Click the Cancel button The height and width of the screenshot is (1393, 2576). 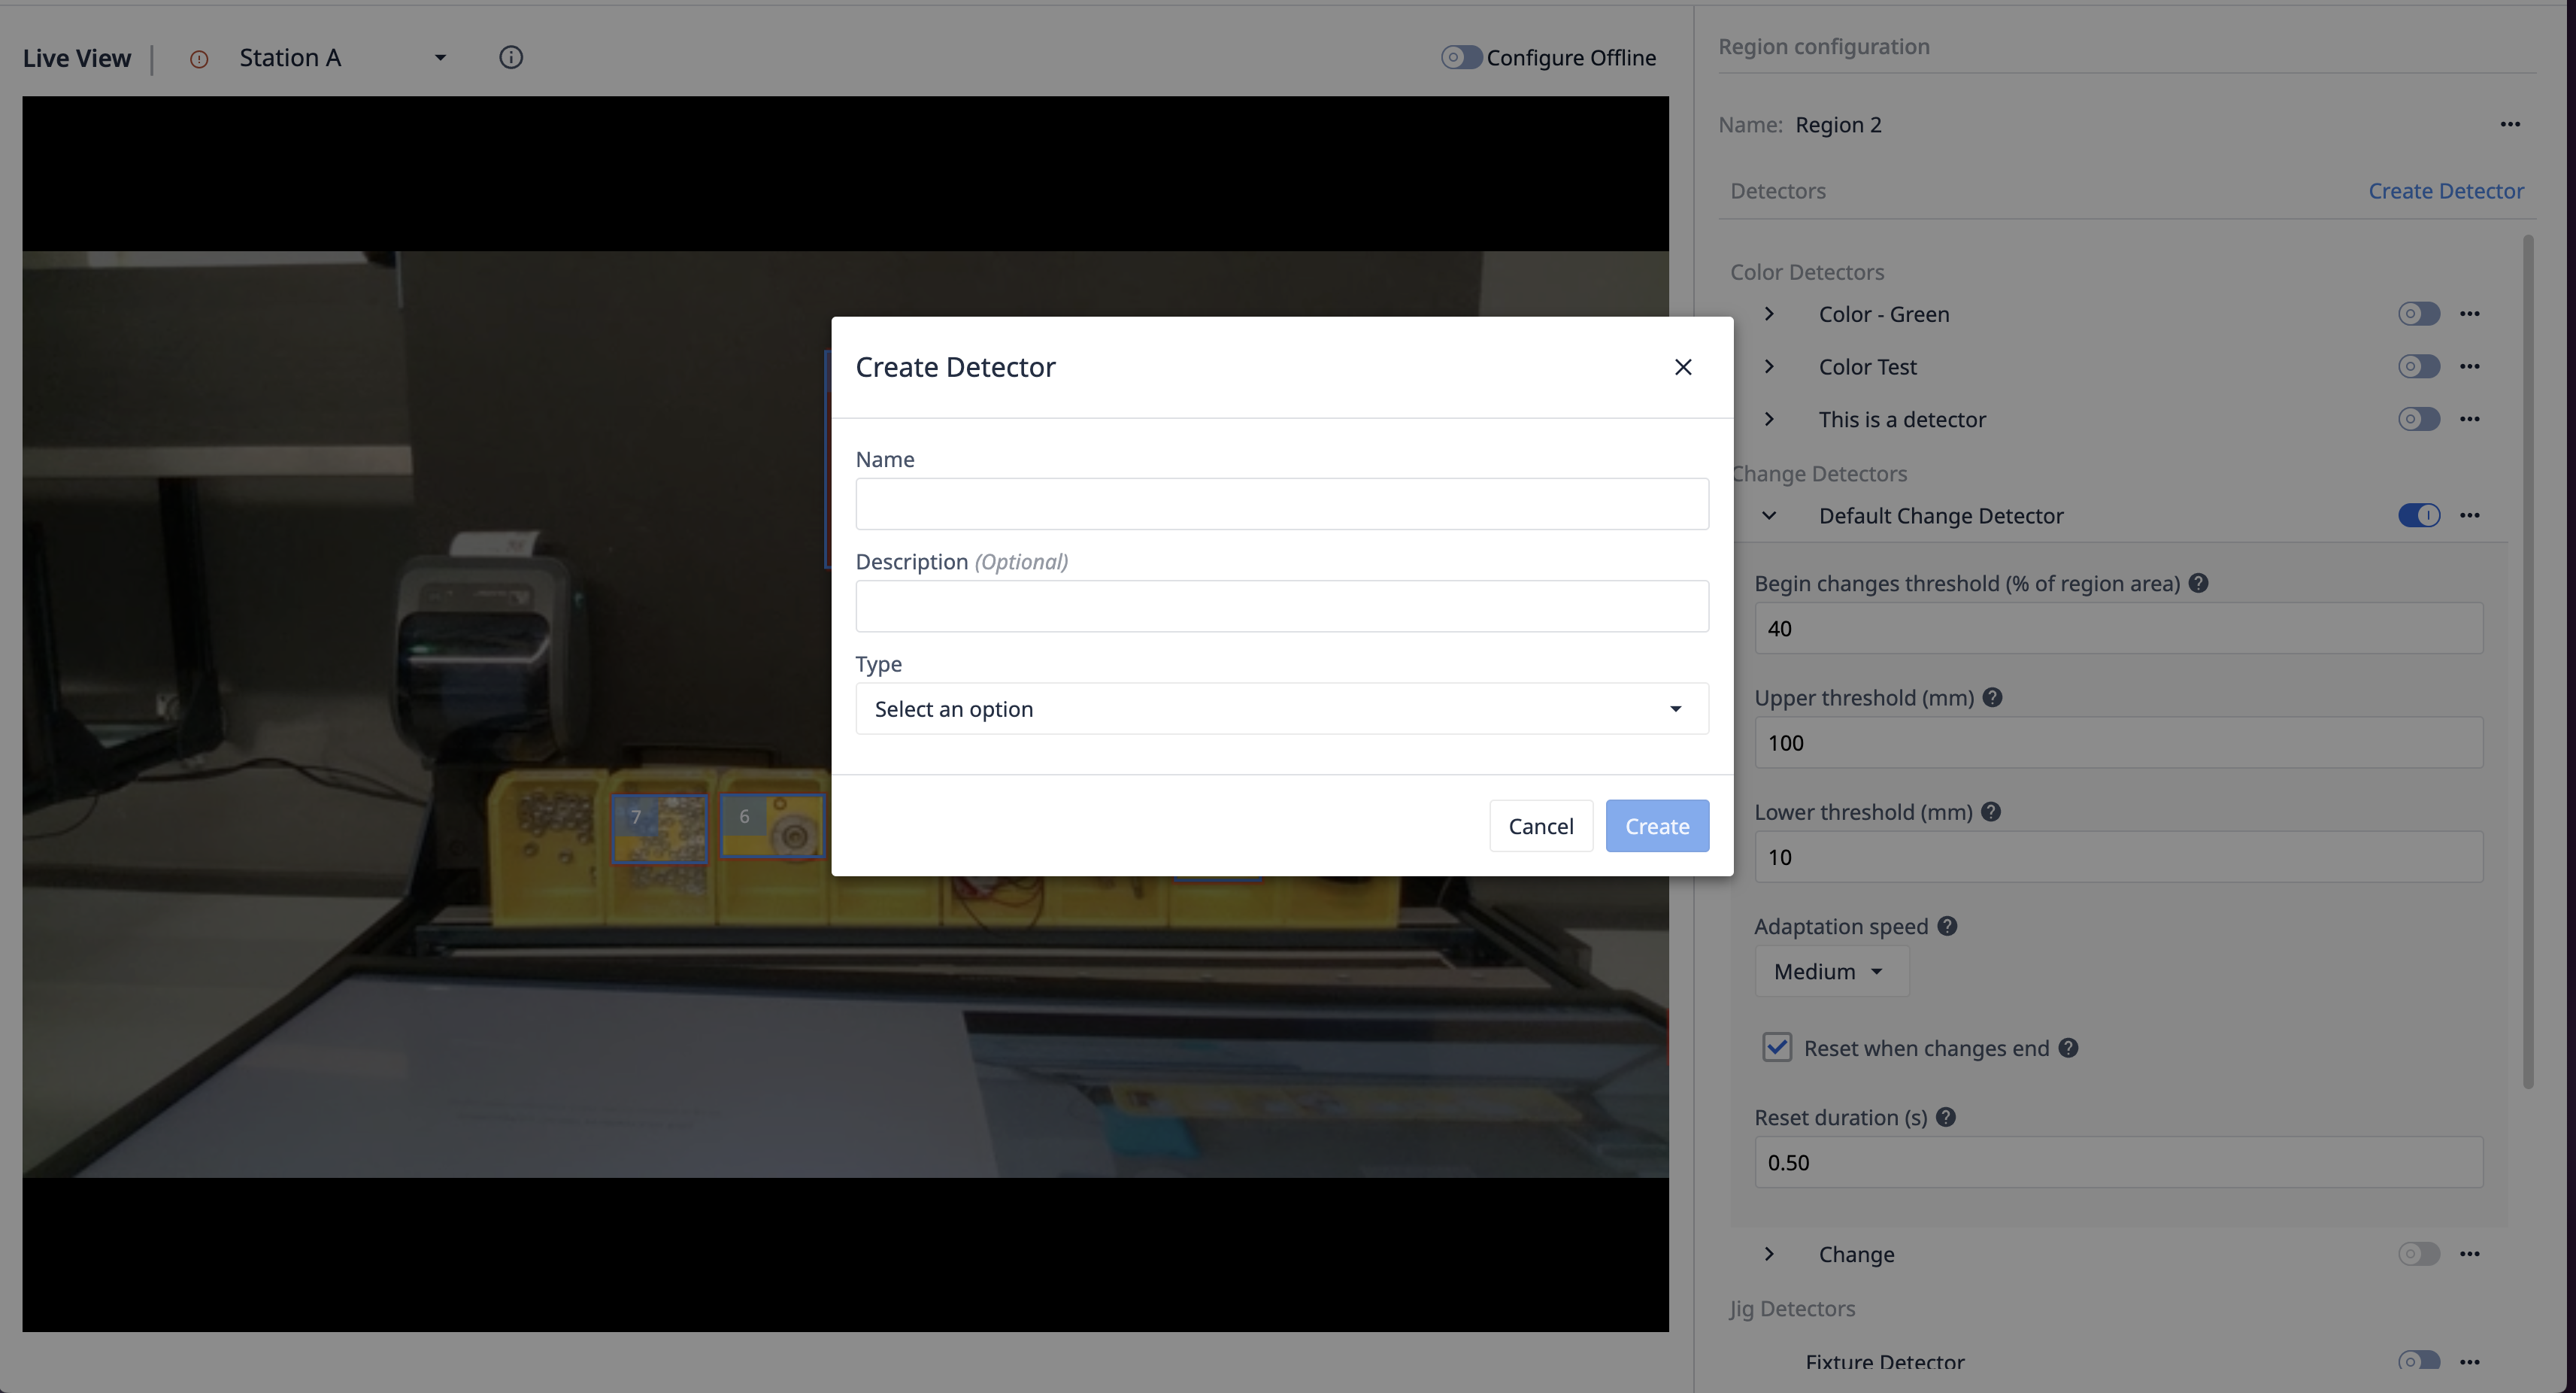[1541, 826]
